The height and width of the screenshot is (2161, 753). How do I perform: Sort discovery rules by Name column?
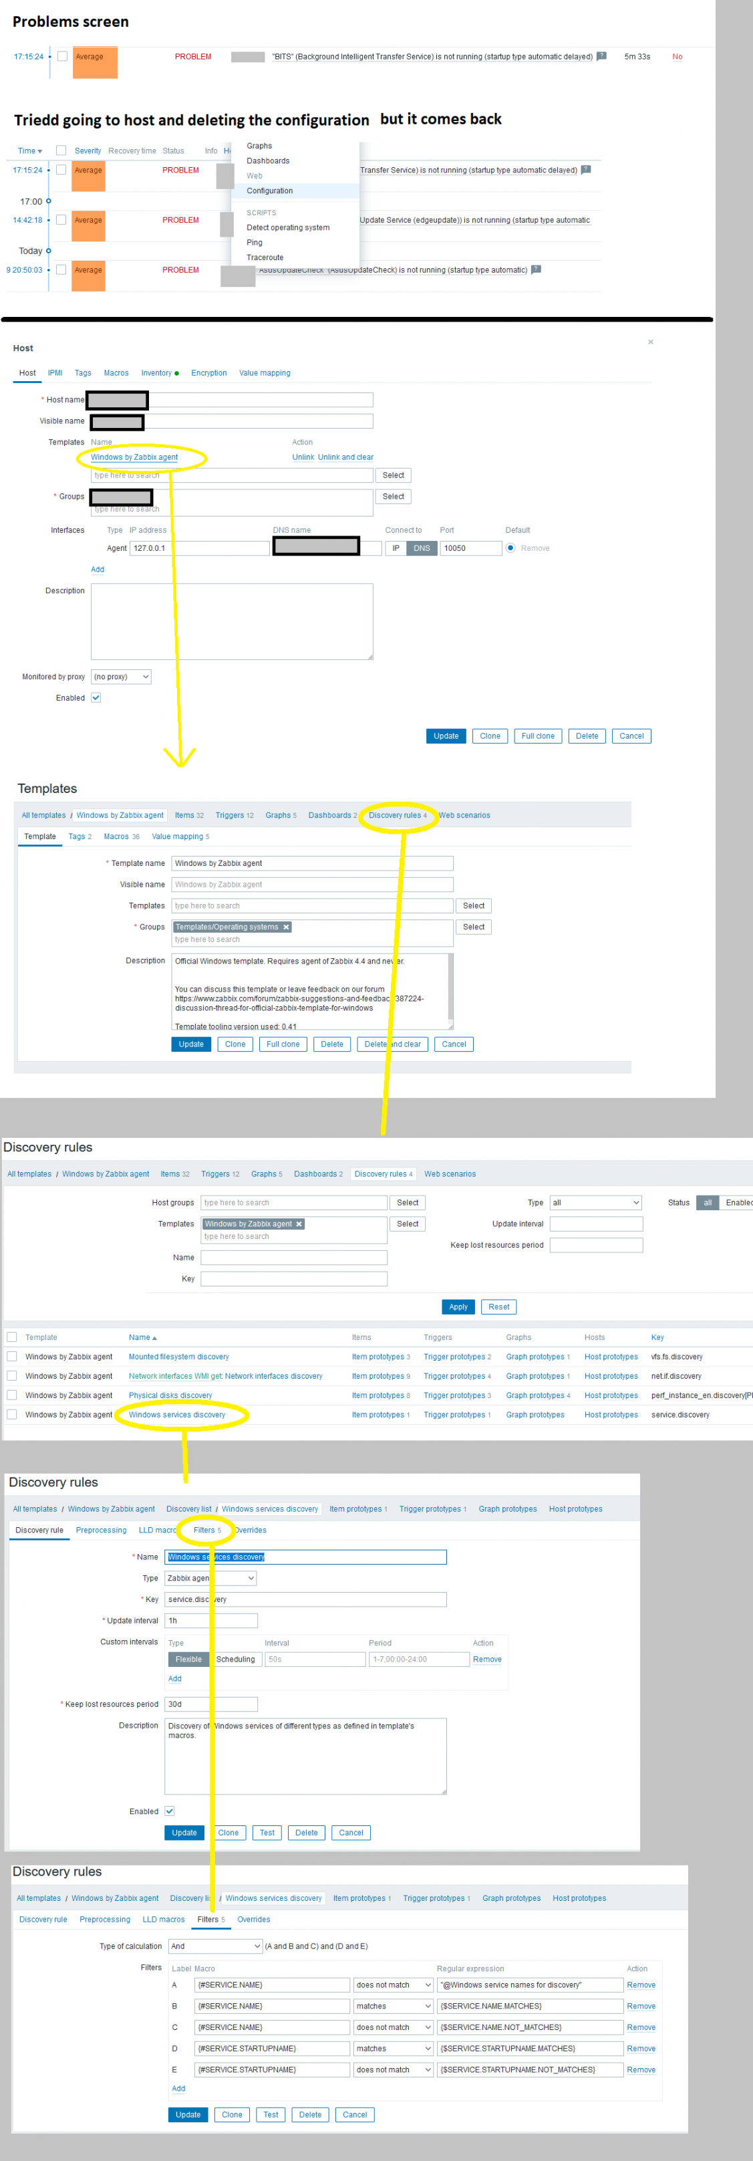(x=142, y=1337)
